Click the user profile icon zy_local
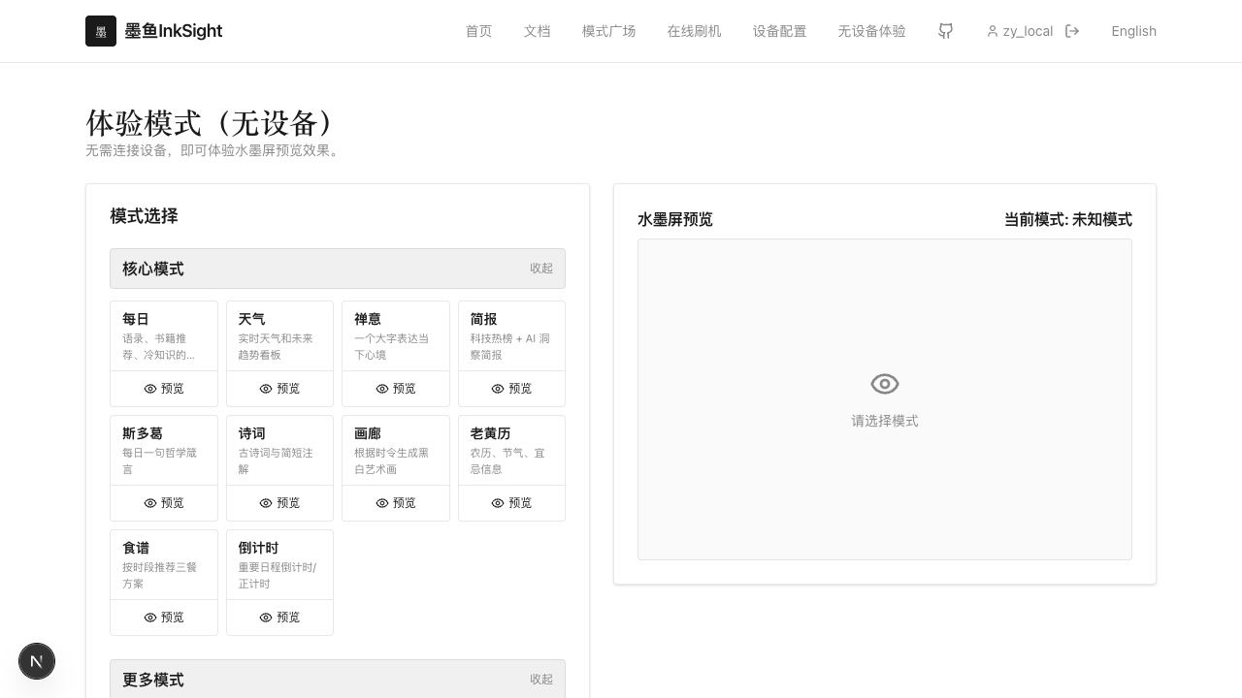 pyautogui.click(x=1020, y=31)
